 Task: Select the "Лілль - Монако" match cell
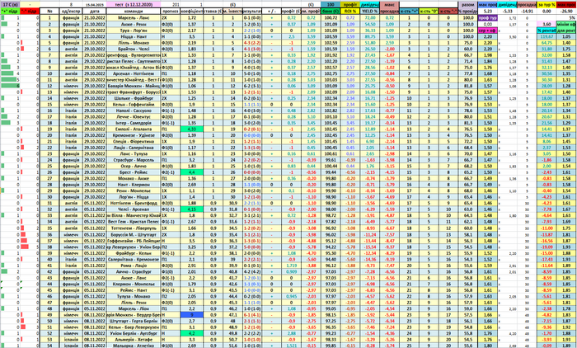pyautogui.click(x=134, y=43)
